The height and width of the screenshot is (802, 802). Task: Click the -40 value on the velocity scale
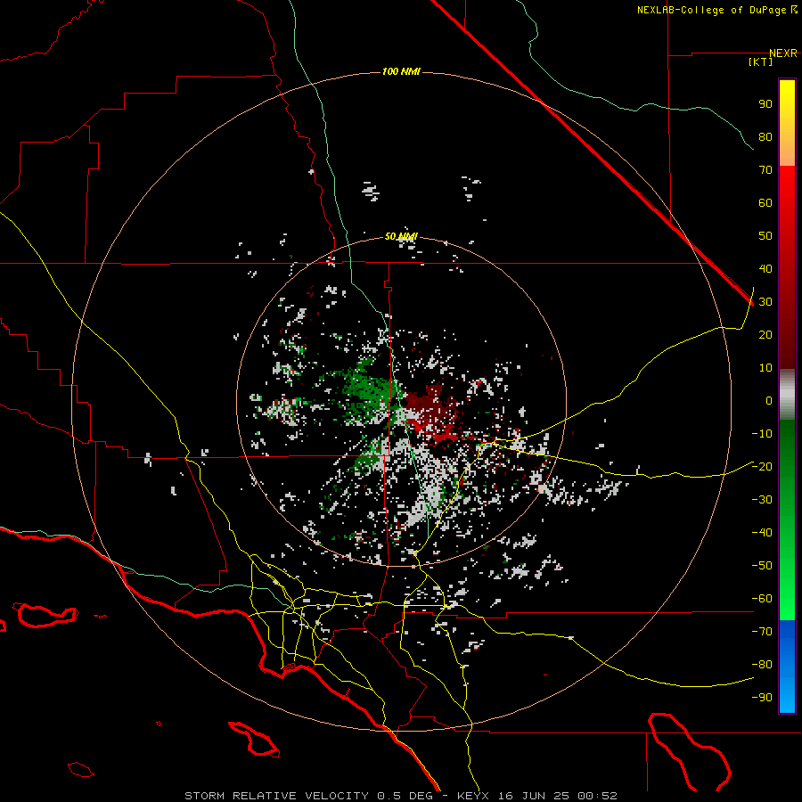click(762, 533)
